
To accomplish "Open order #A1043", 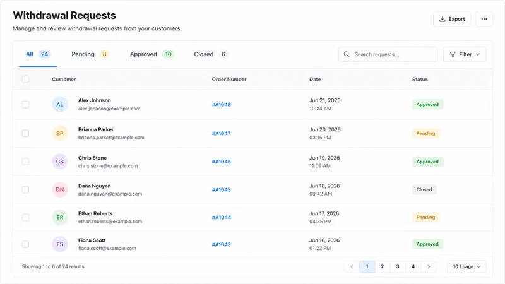I will pos(222,244).
